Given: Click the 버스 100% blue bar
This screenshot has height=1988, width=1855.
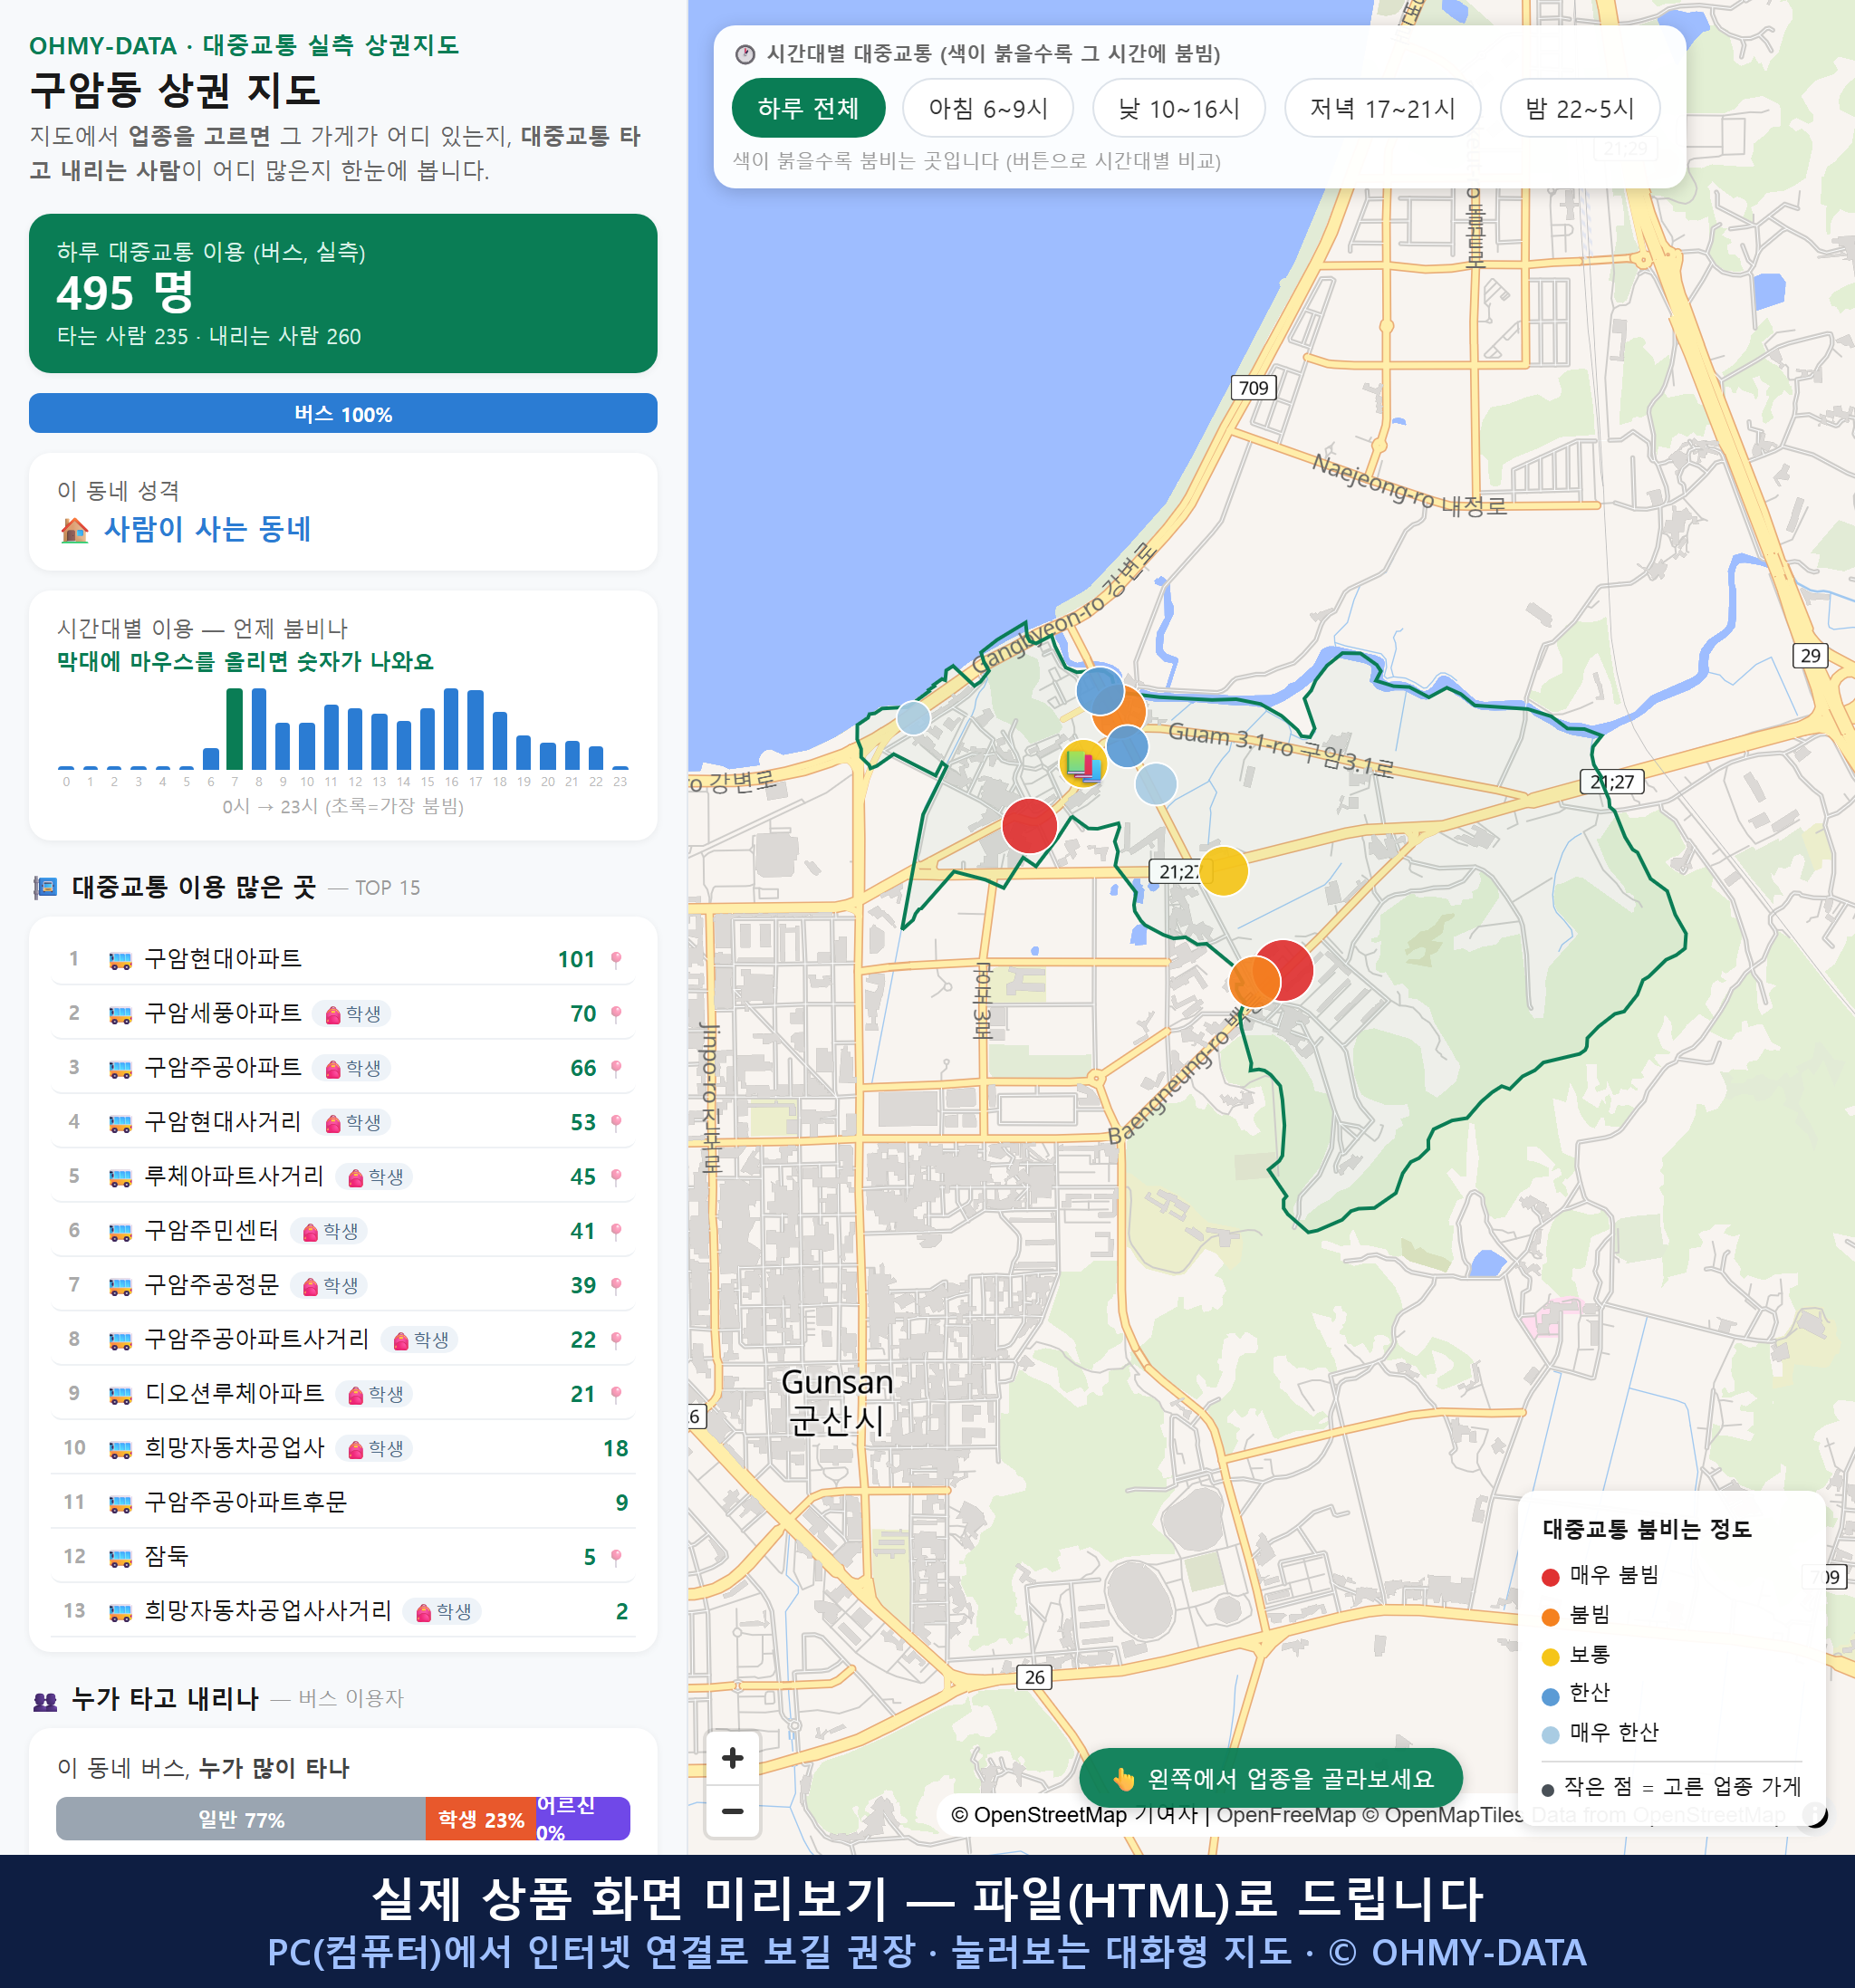Looking at the screenshot, I should click(x=343, y=414).
